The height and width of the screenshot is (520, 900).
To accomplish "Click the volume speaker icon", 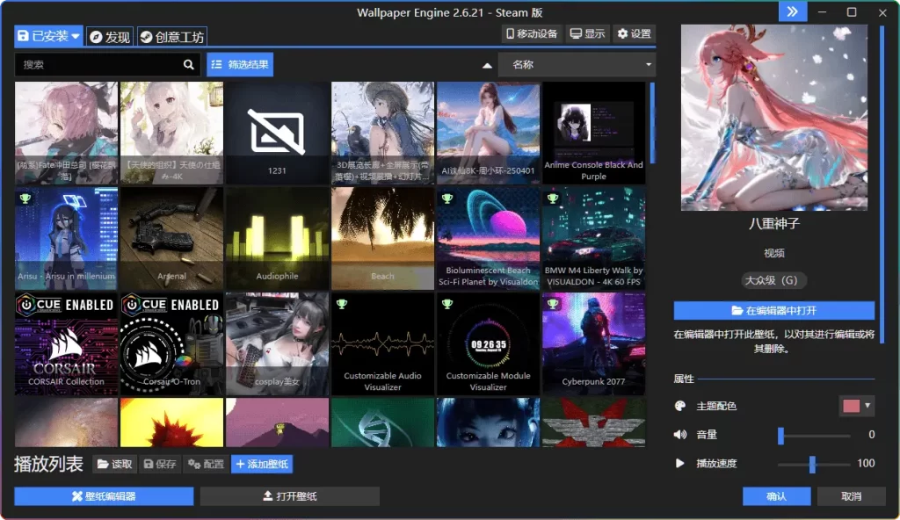I will (680, 435).
